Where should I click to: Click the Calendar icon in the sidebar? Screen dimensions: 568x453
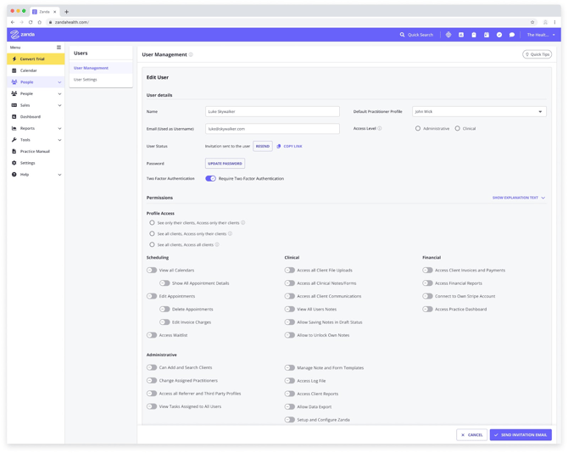pos(14,70)
